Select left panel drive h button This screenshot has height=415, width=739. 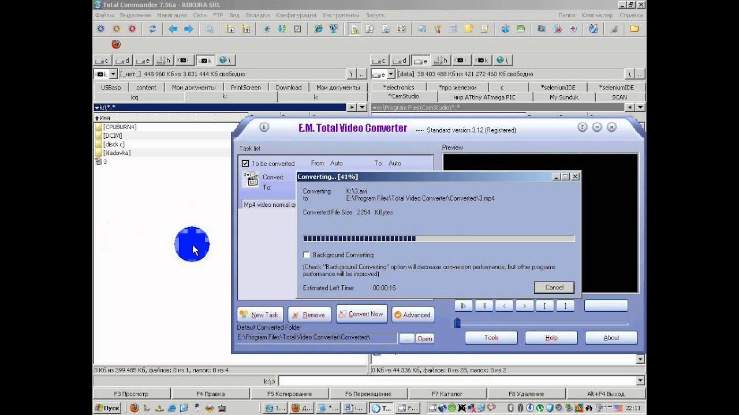[x=164, y=61]
